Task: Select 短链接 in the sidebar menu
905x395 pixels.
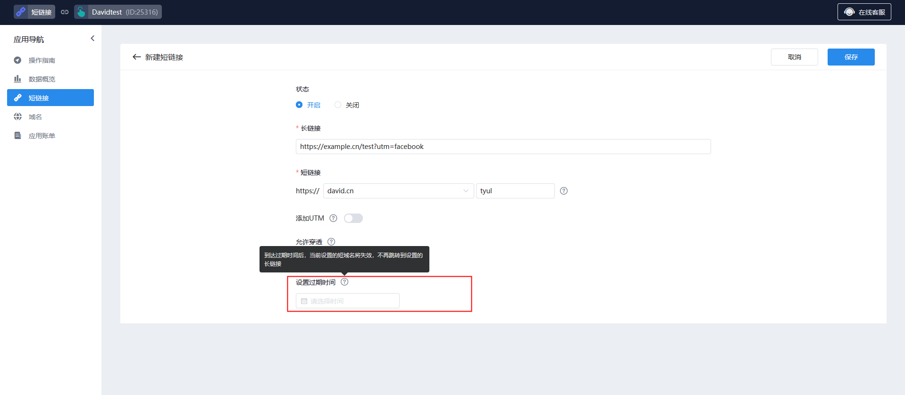Action: (50, 98)
